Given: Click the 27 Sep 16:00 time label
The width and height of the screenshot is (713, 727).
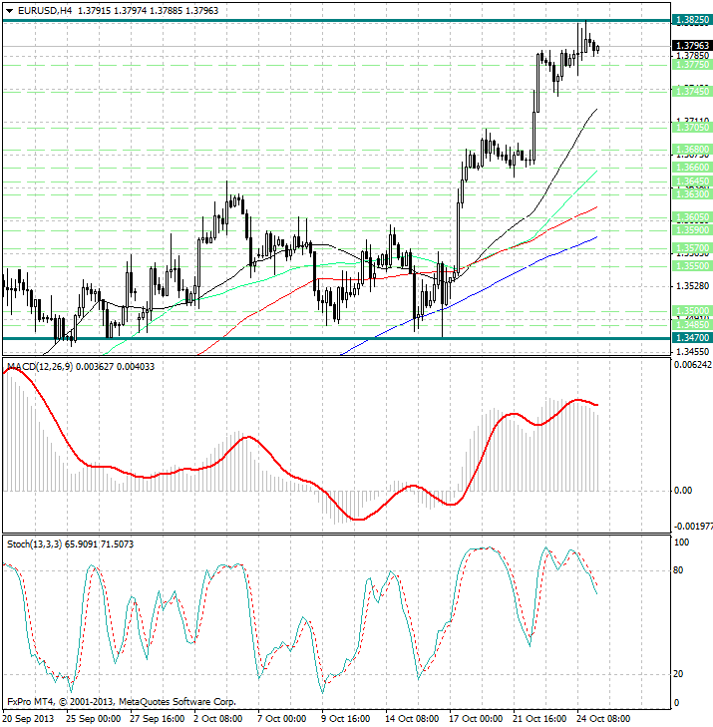Looking at the screenshot, I should (157, 719).
